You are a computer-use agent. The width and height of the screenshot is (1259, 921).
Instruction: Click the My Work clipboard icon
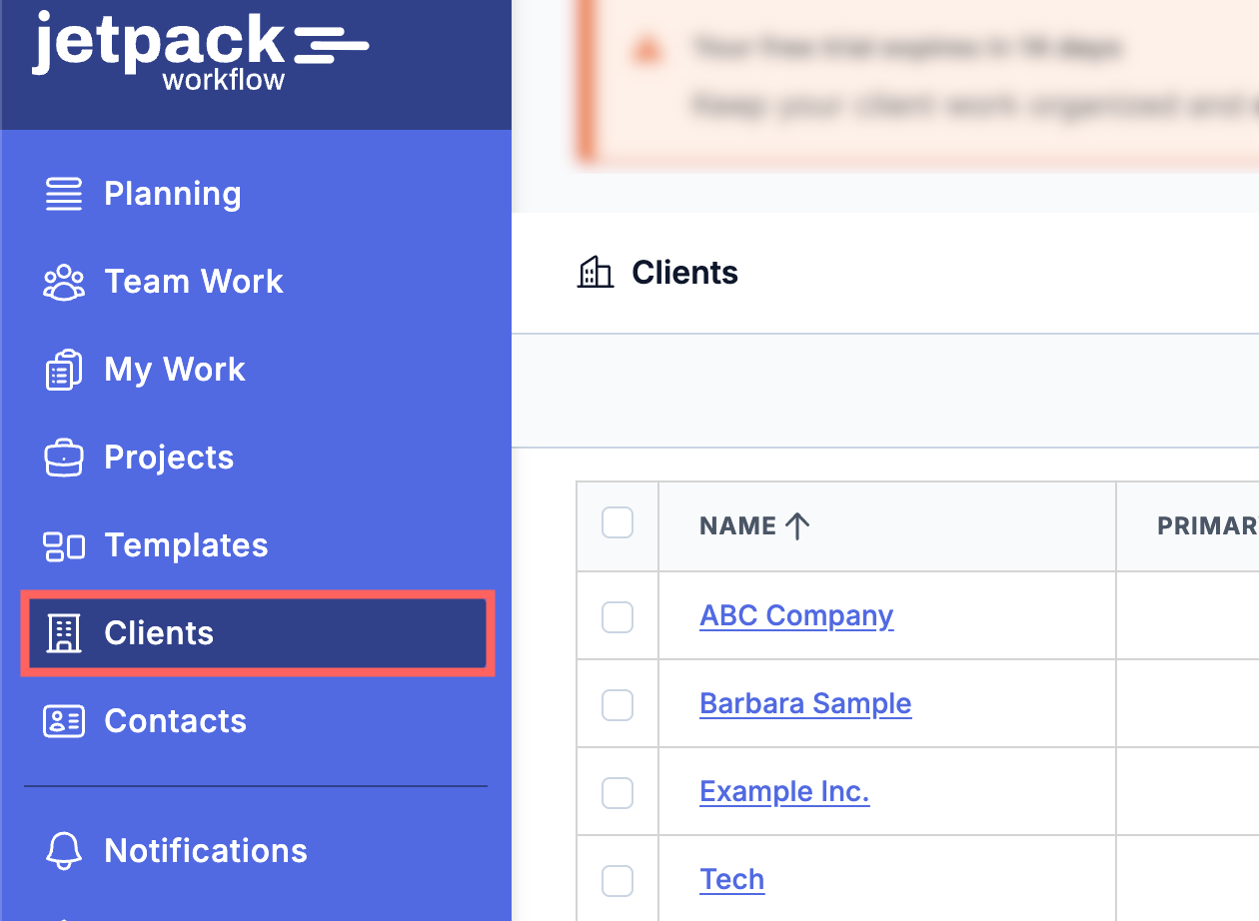point(64,370)
